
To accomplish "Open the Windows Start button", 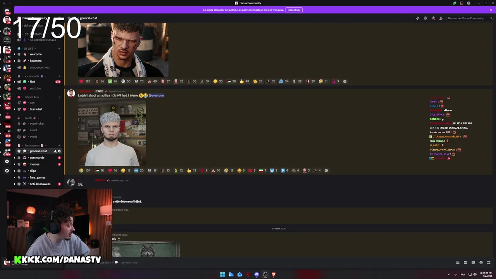I will click(222, 274).
